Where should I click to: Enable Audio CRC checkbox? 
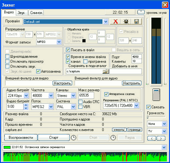tap(80, 102)
